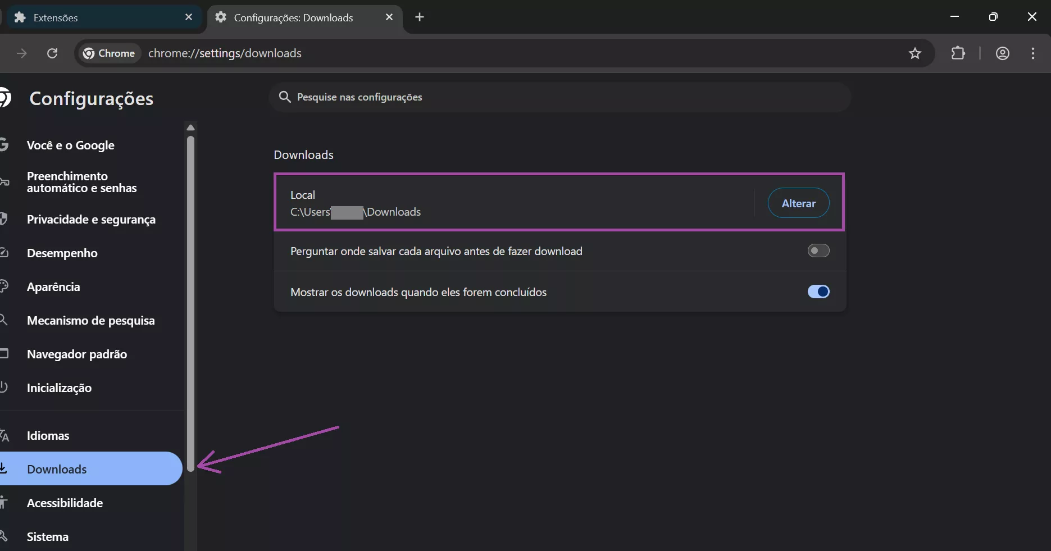Toggle the 'Perguntar onde salvar' switch off
Image resolution: width=1051 pixels, height=551 pixels.
click(x=818, y=251)
